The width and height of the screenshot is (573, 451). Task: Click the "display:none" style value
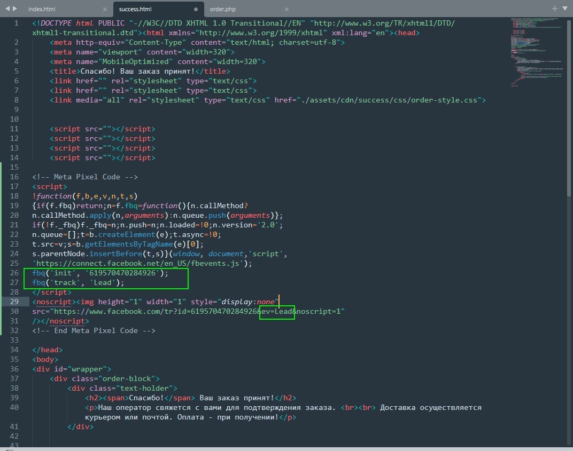click(x=248, y=302)
